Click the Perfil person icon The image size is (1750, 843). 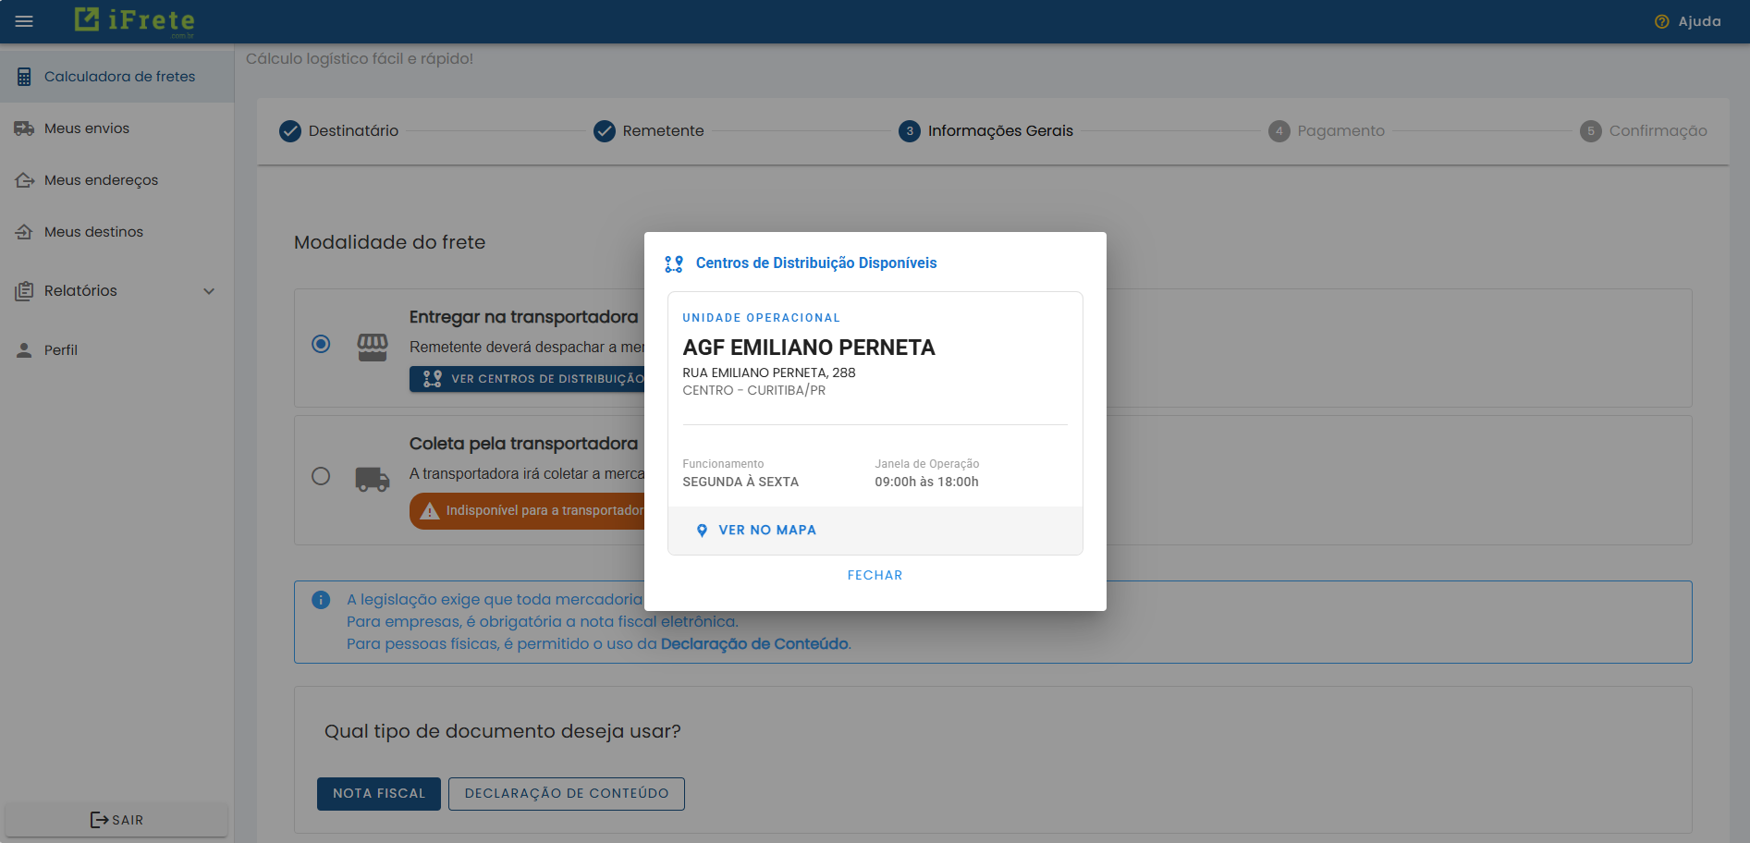point(24,350)
